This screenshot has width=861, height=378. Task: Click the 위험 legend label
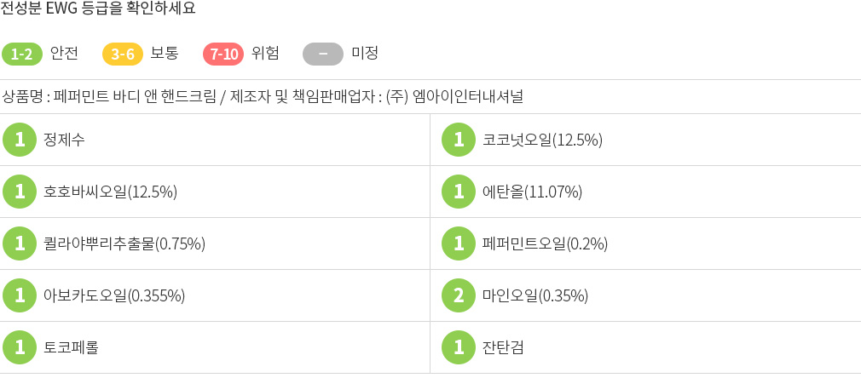pyautogui.click(x=265, y=54)
